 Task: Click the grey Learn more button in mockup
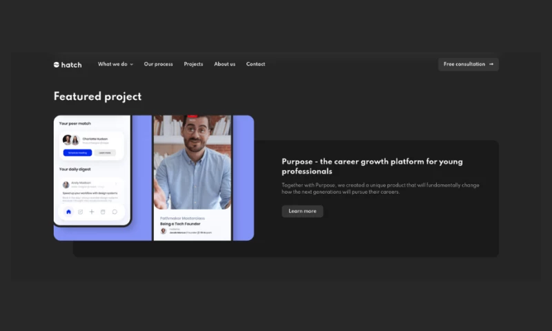(105, 152)
